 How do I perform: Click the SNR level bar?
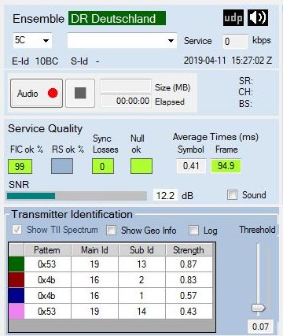(x=76, y=196)
